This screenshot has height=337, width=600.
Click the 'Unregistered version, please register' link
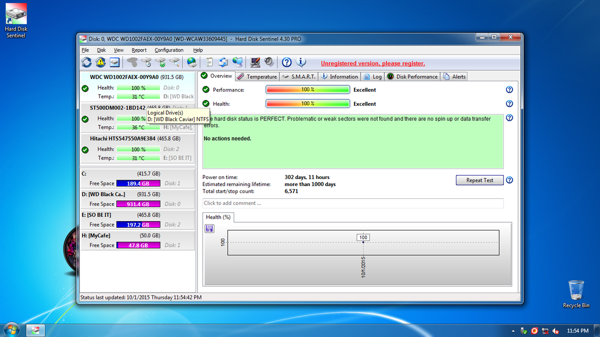pyautogui.click(x=373, y=63)
